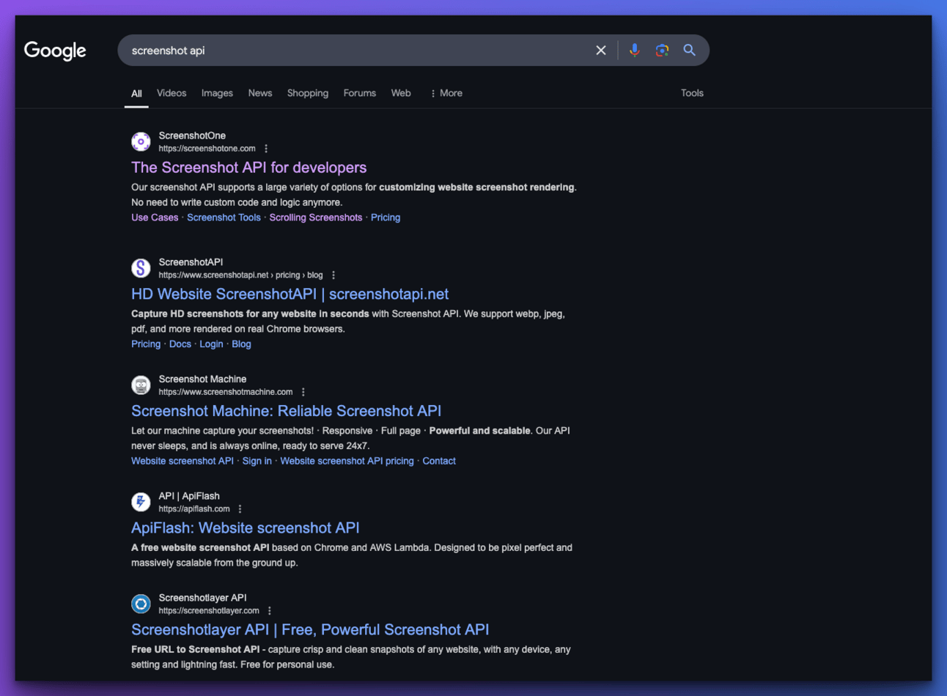
Task: Open 'The Screenshot API for developers' result
Action: point(249,168)
